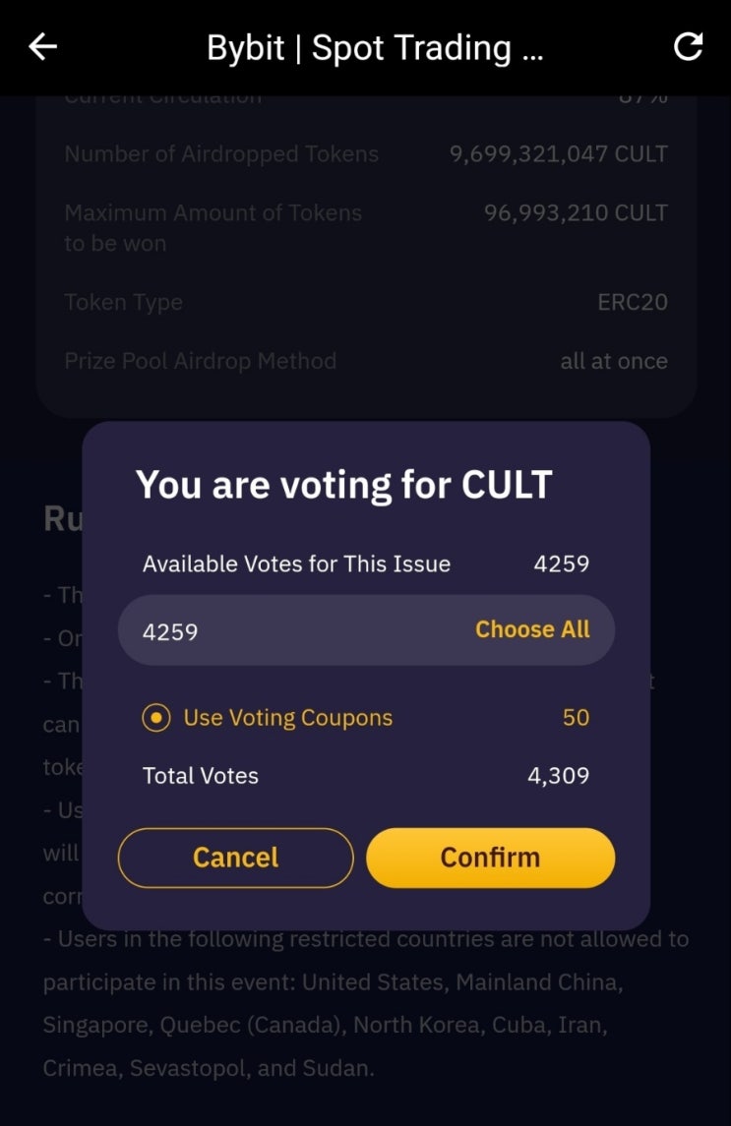Tap the Number of Airdropped Tokens row
Screen dimensions: 731x1126
tap(366, 153)
